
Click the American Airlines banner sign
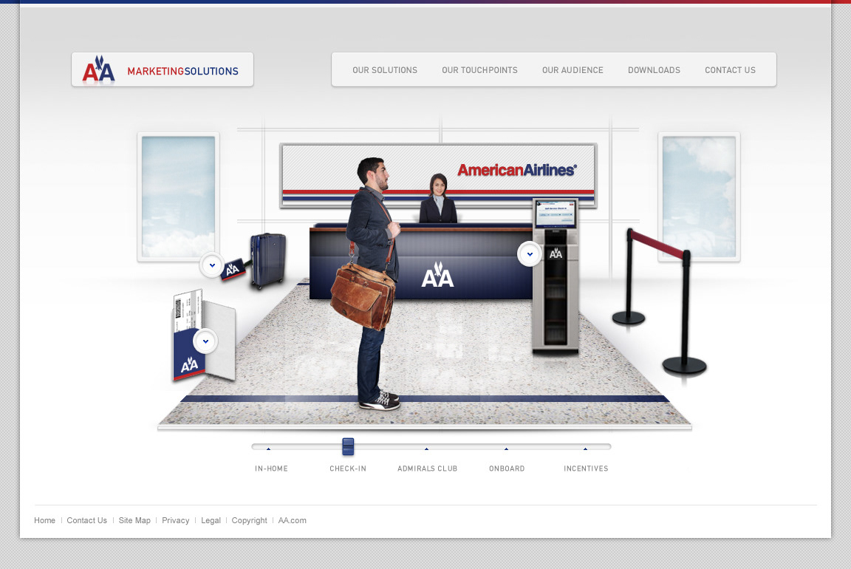pyautogui.click(x=439, y=175)
